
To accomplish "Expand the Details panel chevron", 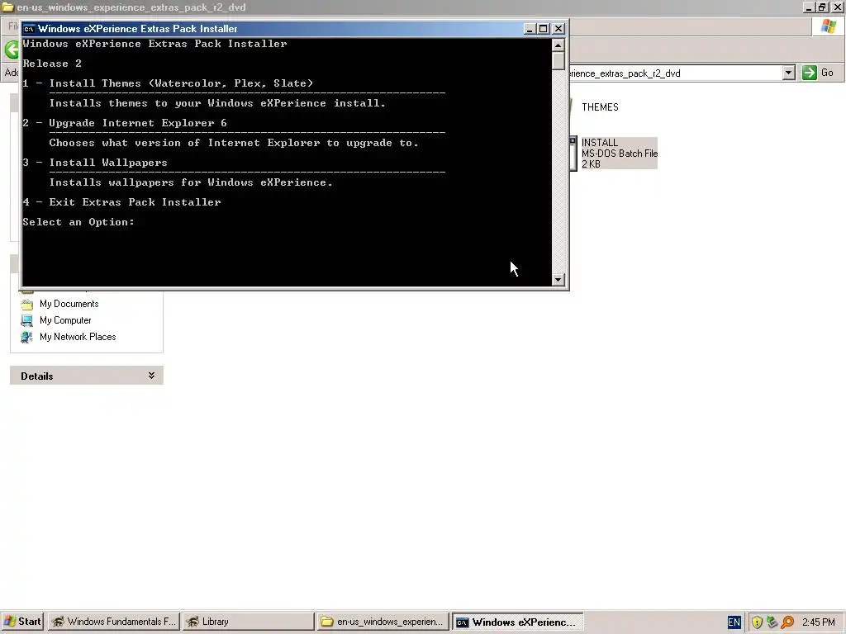I will 152,376.
